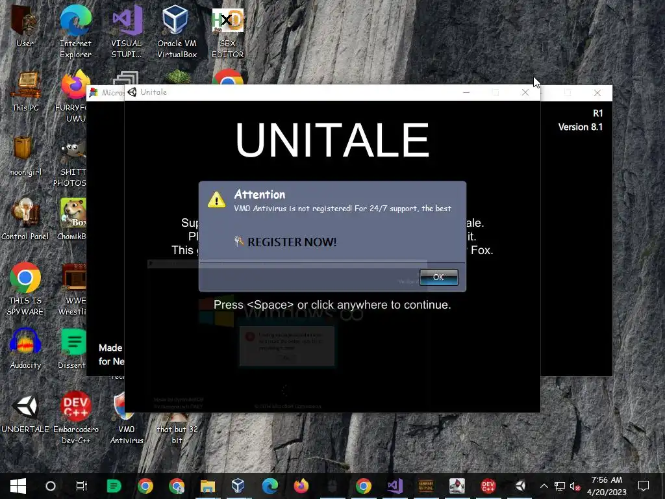Open the User desktop folder icon
The image size is (665, 499).
(25, 27)
